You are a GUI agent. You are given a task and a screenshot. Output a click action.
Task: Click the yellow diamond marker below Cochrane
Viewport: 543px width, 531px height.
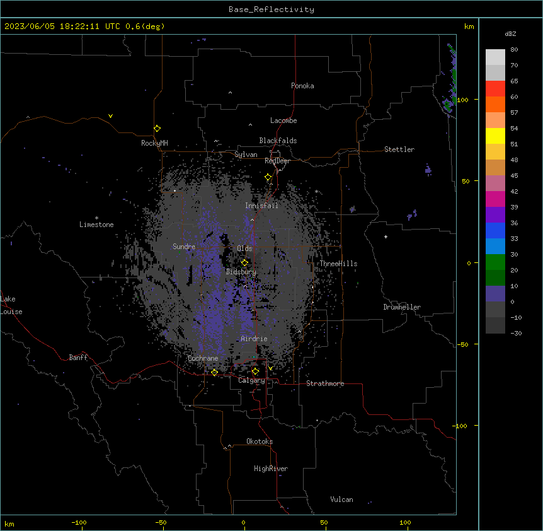click(x=214, y=373)
